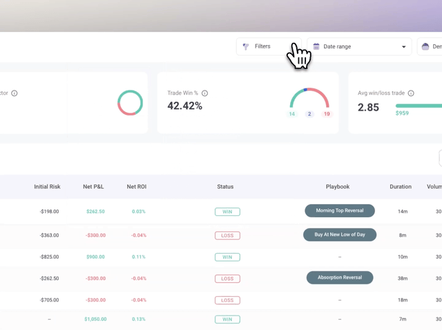
Task: Click the green 14 wins badge
Action: (292, 114)
